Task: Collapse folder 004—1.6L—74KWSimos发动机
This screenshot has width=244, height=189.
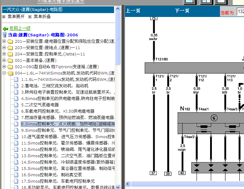Action: pos(4,73)
